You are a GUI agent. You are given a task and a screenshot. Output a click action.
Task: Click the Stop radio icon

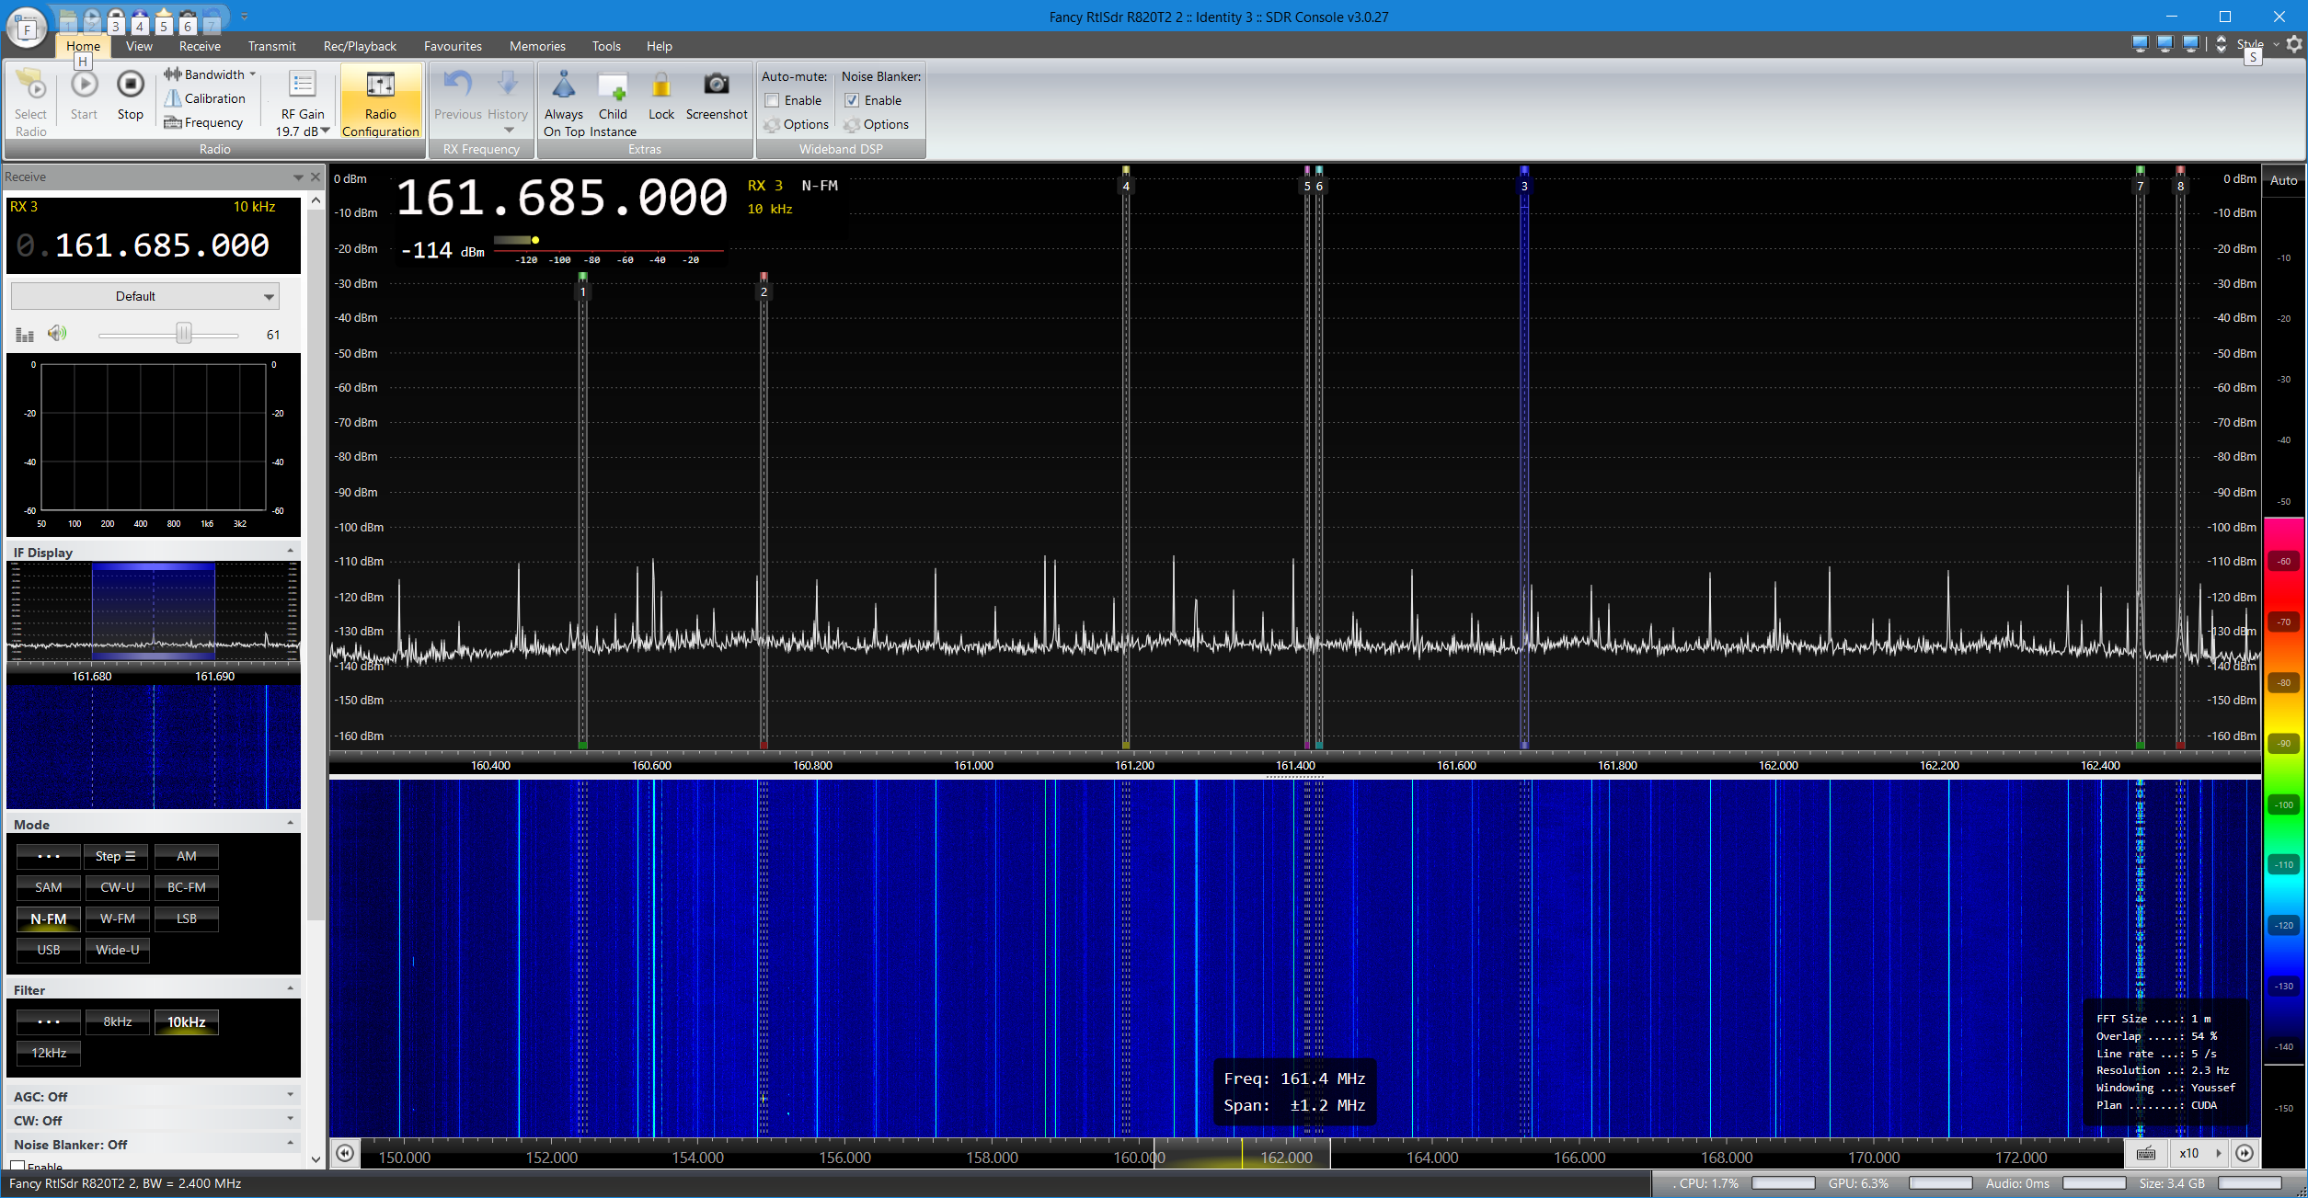[x=130, y=86]
